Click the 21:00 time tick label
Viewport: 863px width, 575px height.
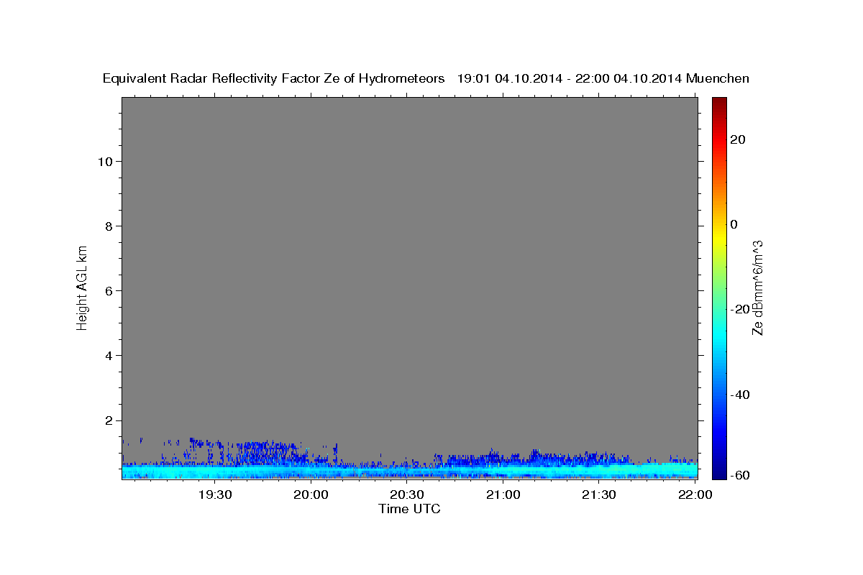click(x=503, y=494)
